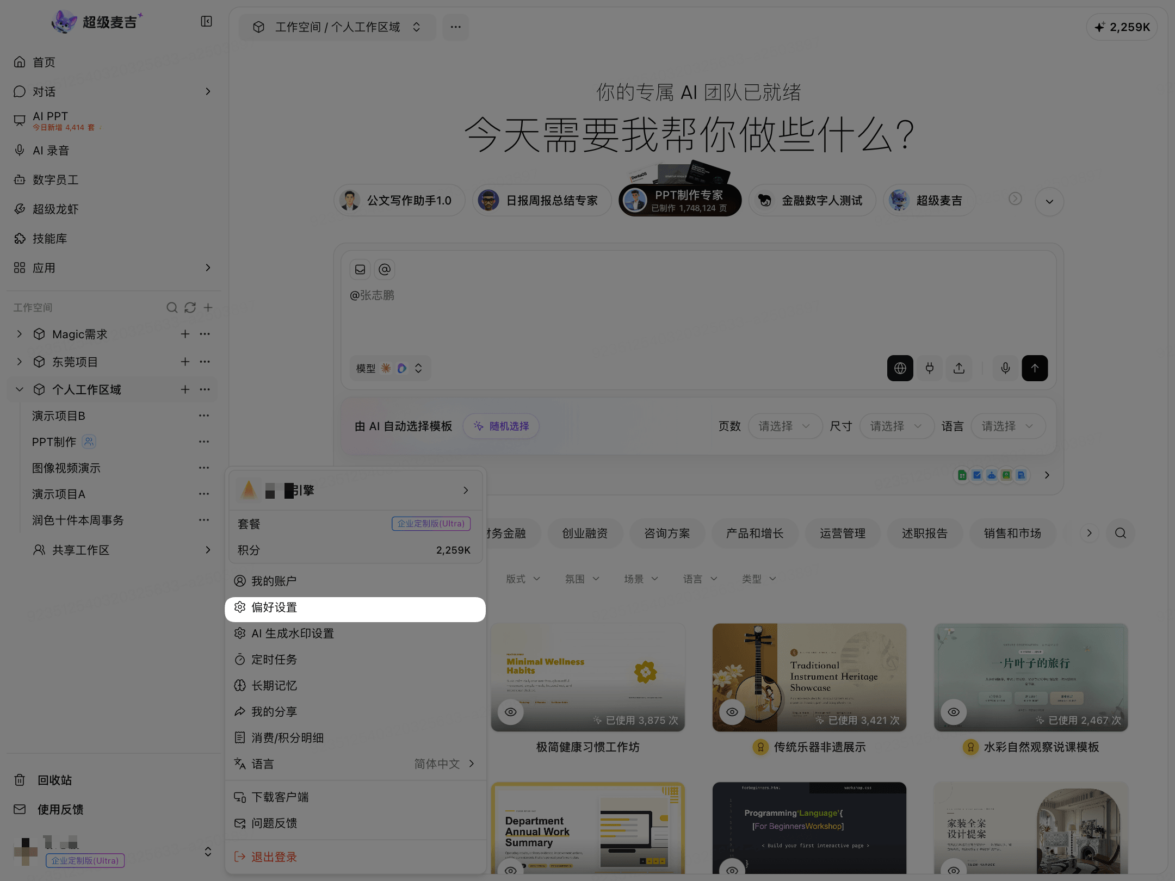Image resolution: width=1175 pixels, height=881 pixels.
Task: Expand the agent list chevron button
Action: point(1049,201)
